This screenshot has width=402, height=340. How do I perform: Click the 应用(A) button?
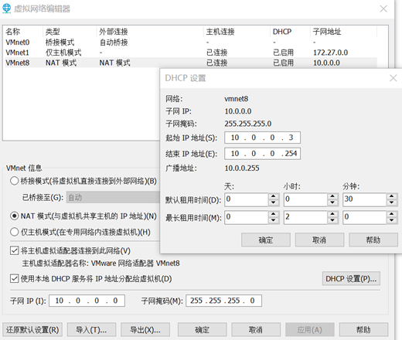(310, 330)
